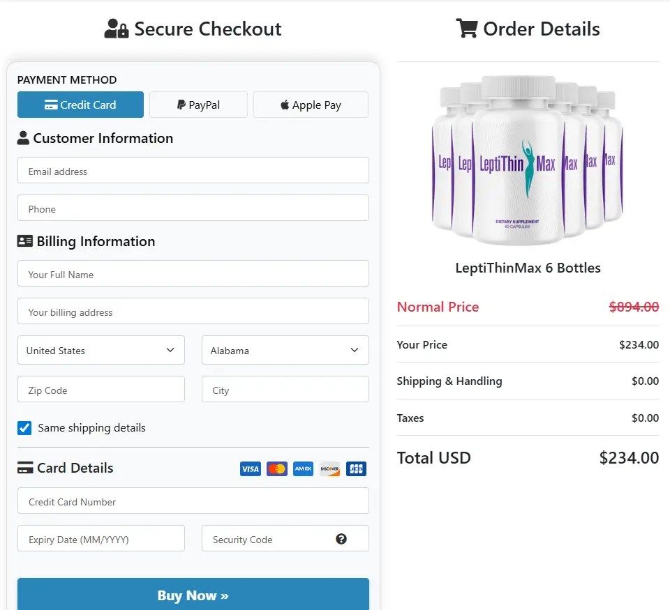This screenshot has width=670, height=610.
Task: Click the American Express icon
Action: 303,468
